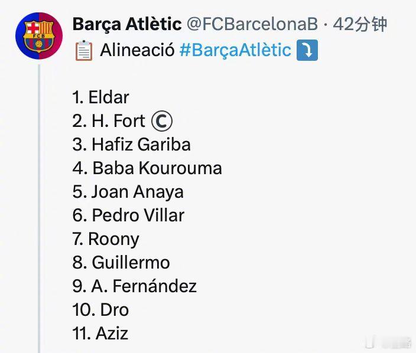
Task: Click the word Alineació in the tweet
Action: [137, 50]
